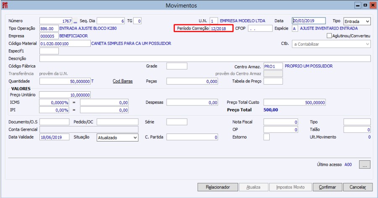Click the AJUSTE INVENTARIO ENTRADA text
The image size is (378, 198).
pos(329,28)
